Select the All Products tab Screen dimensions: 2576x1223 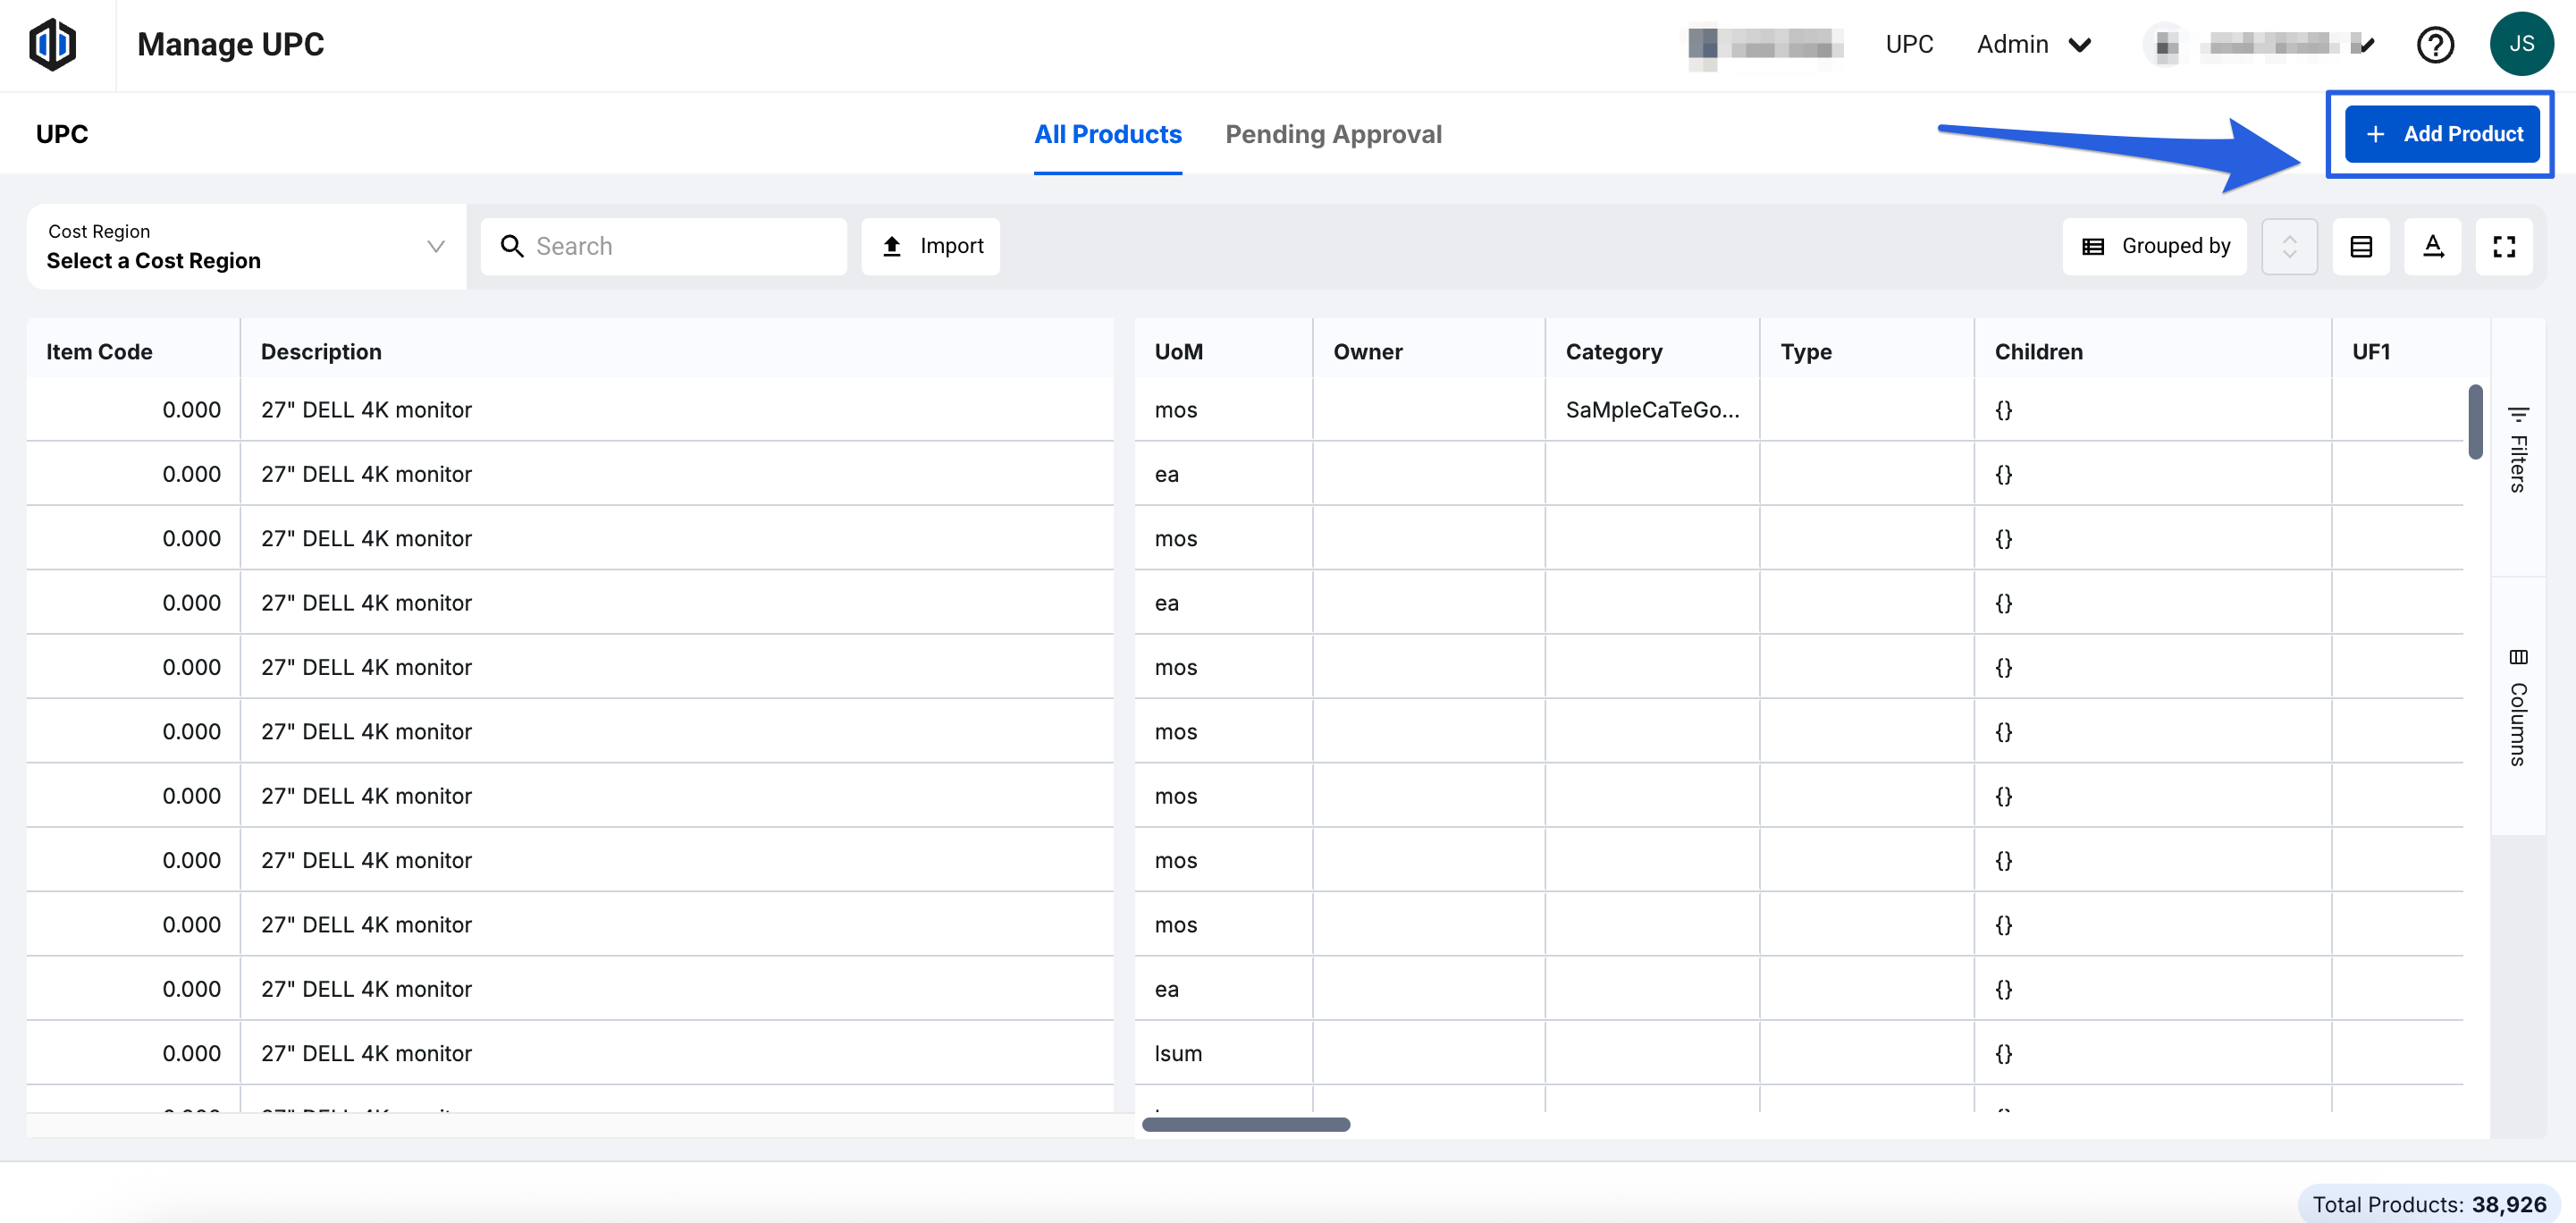click(1107, 134)
